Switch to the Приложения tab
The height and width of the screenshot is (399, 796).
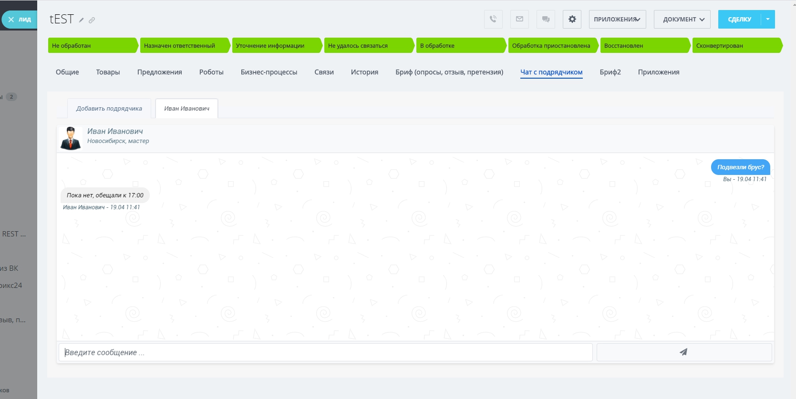click(x=659, y=72)
